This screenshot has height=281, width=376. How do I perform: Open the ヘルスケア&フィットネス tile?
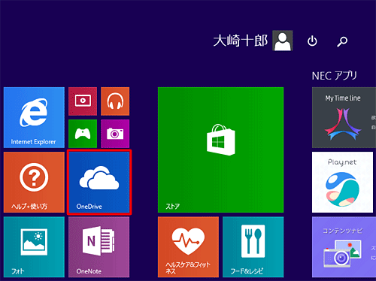click(188, 247)
